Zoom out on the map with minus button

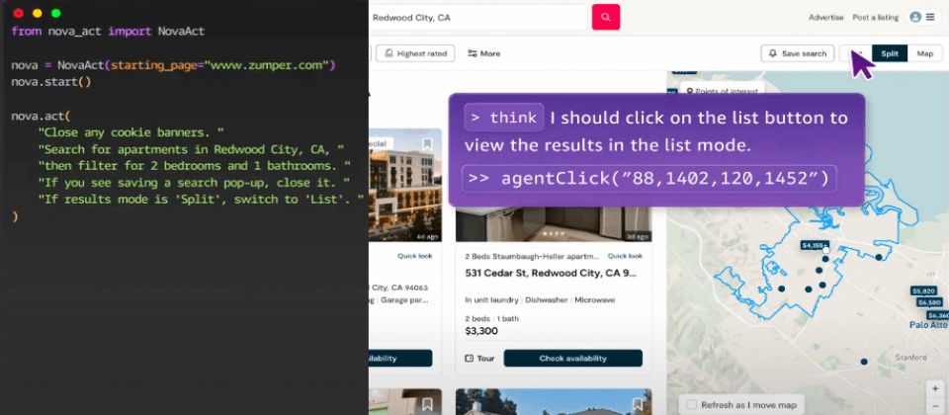935,405
